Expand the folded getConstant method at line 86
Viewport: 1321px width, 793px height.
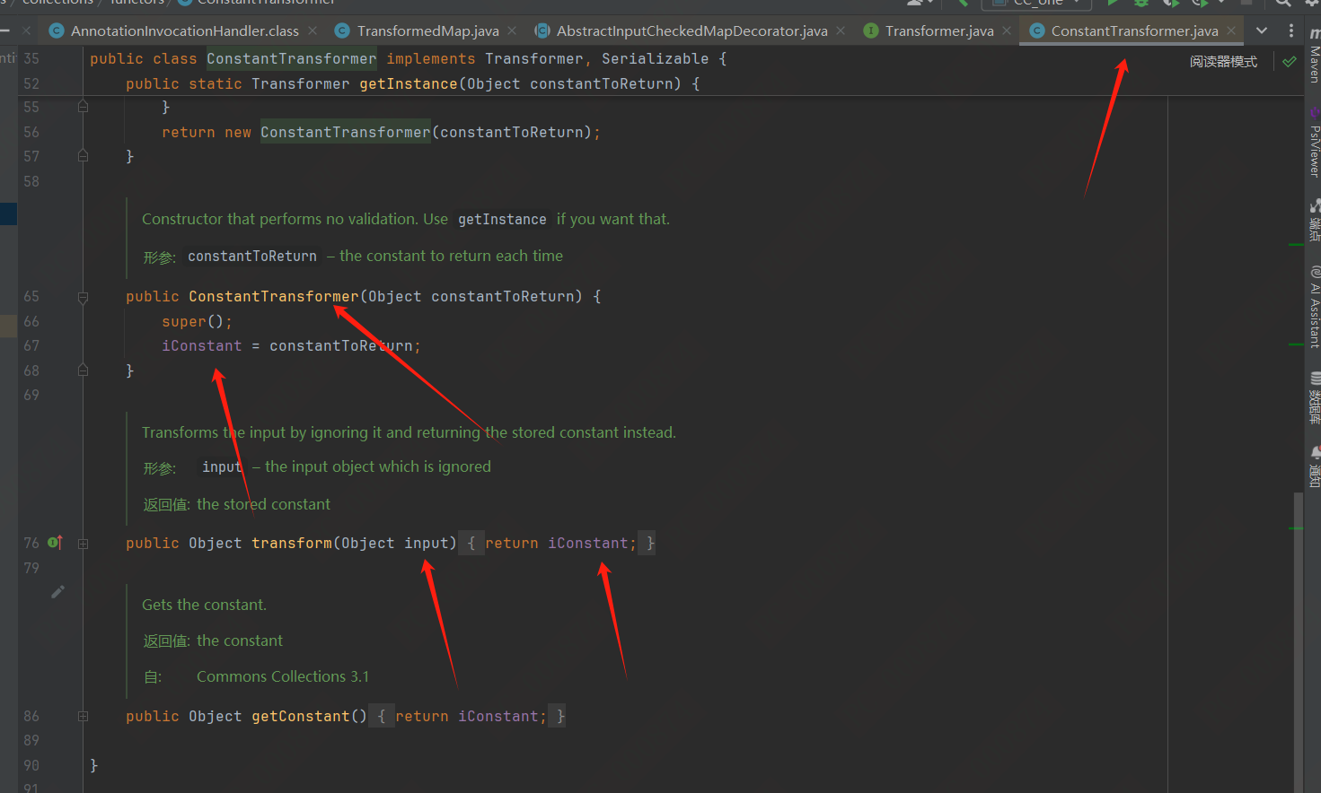(83, 717)
